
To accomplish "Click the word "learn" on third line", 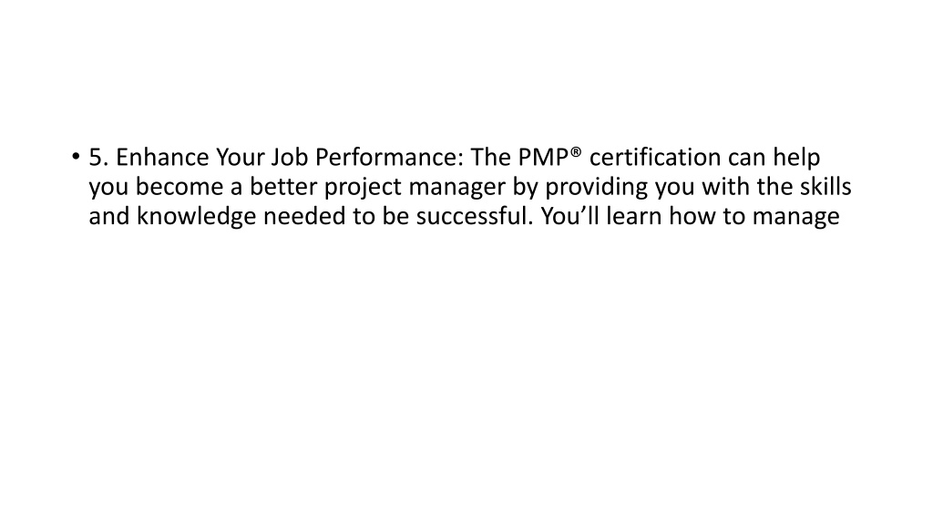I will (634, 216).
